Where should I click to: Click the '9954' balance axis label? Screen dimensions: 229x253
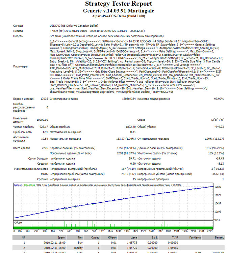217,220
